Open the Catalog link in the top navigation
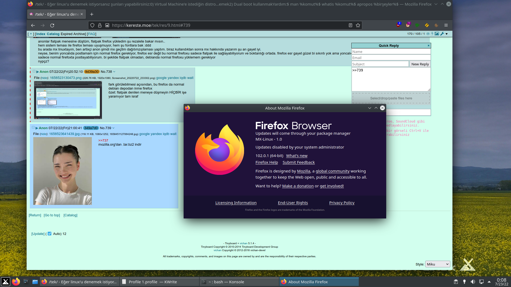Image resolution: width=511 pixels, height=287 pixels. coord(53,34)
